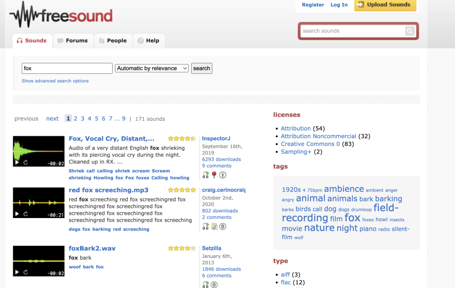Toggle loop on Fox Vocal Cry player

click(x=25, y=163)
